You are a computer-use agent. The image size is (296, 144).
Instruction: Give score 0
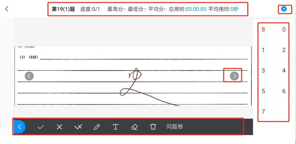coord(284,30)
